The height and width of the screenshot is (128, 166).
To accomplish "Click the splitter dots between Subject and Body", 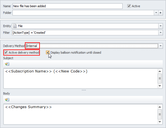I will tap(84, 90).
